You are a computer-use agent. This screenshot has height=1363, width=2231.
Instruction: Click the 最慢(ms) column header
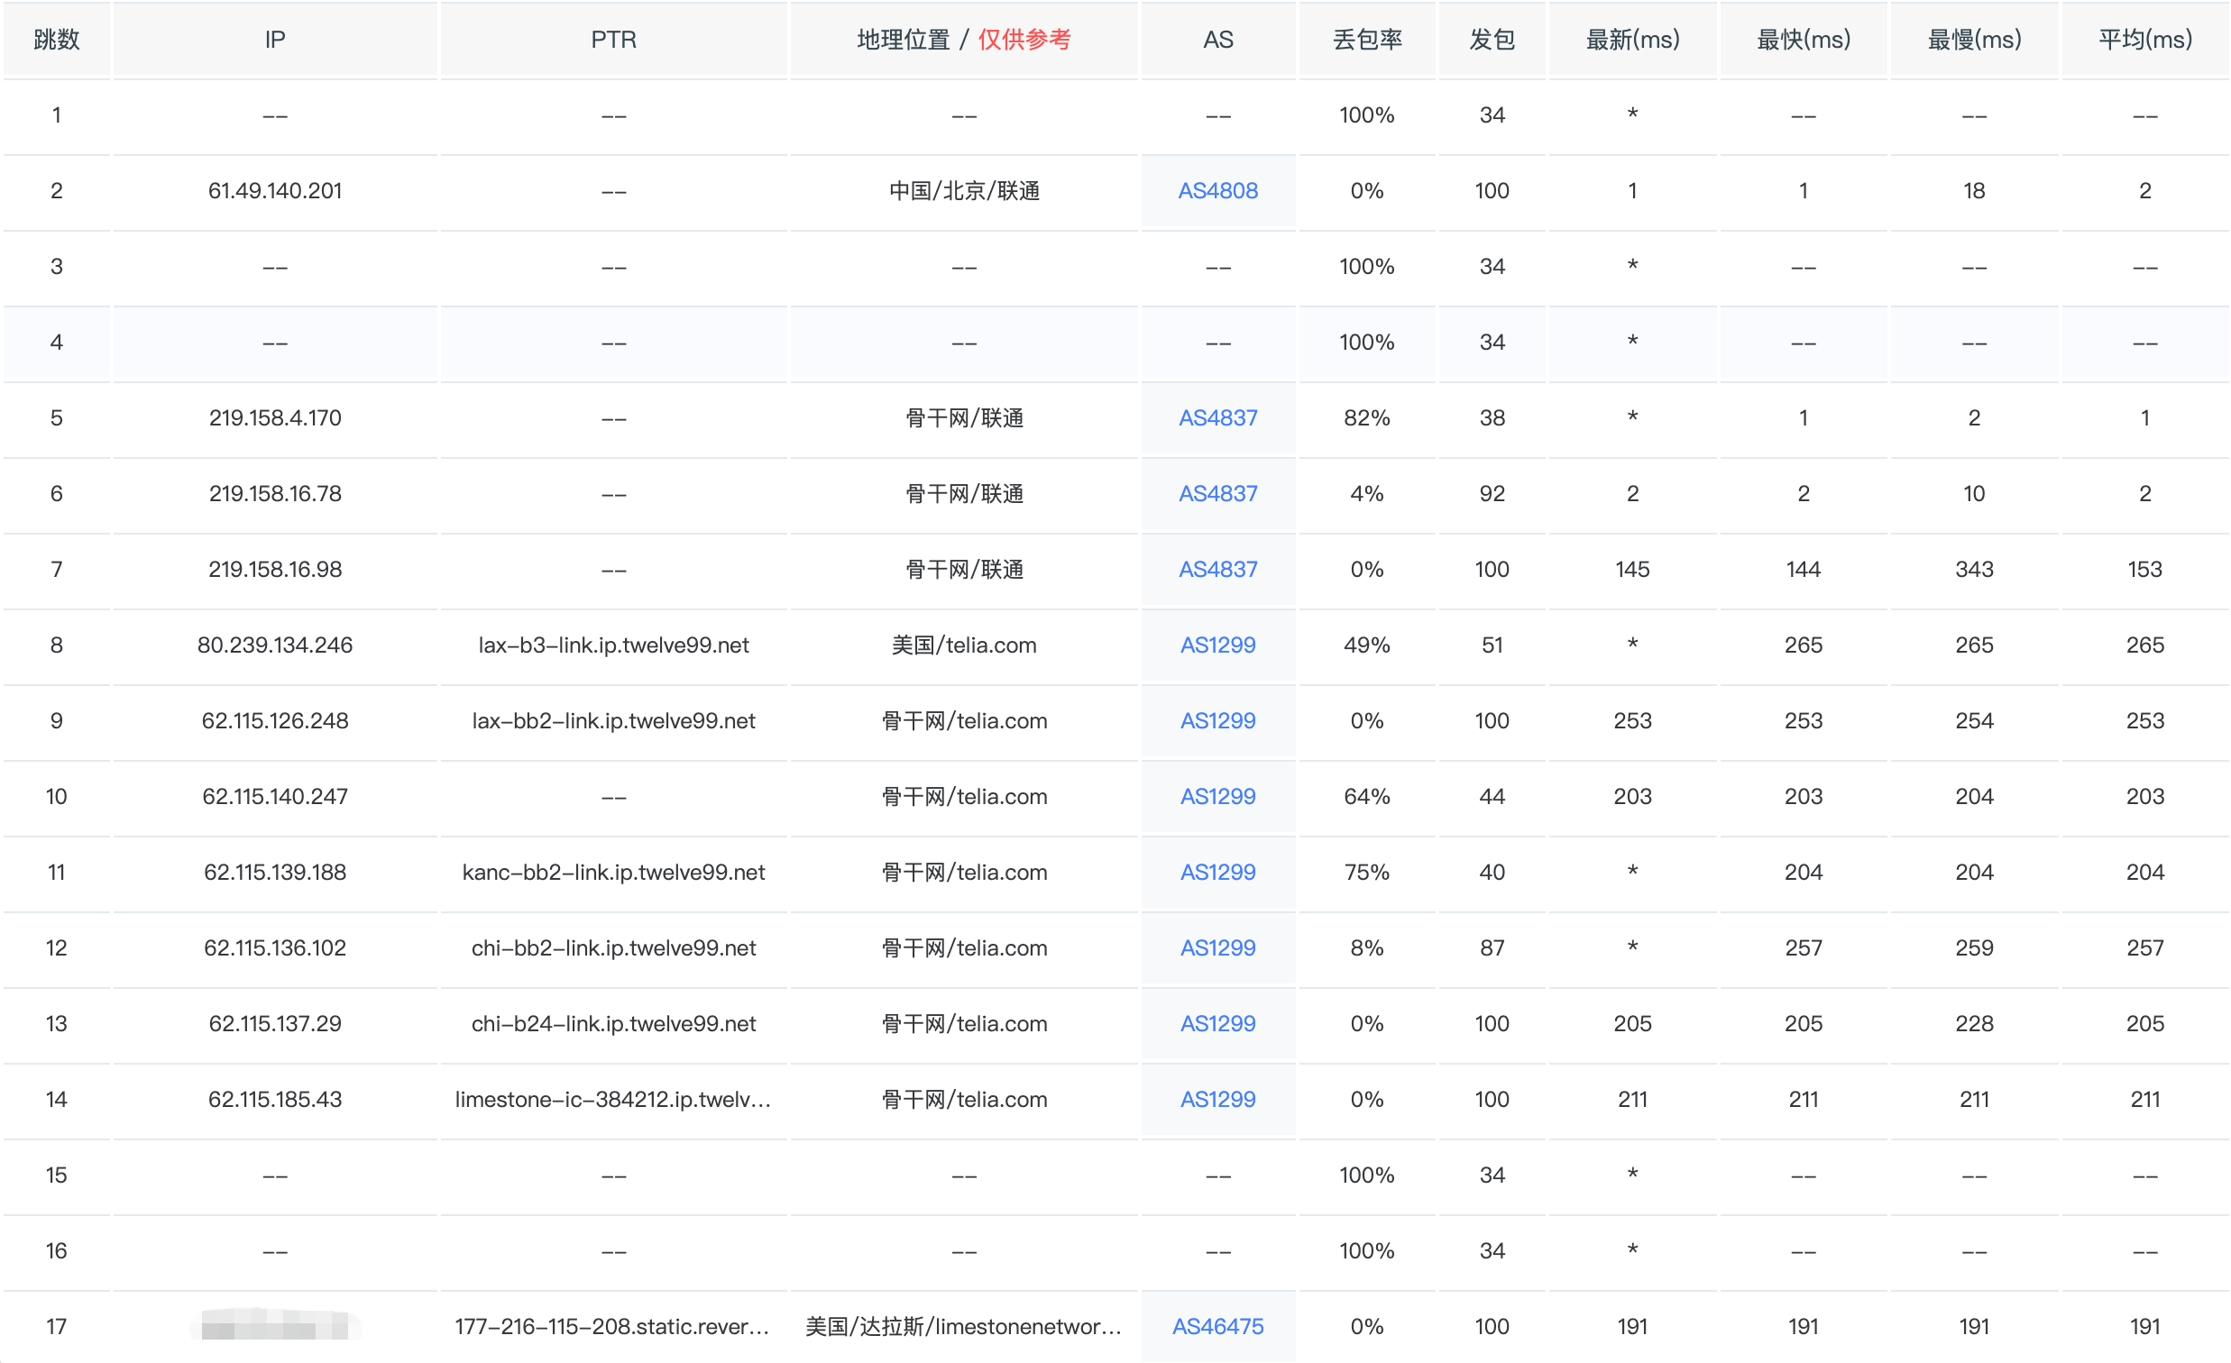1974,40
